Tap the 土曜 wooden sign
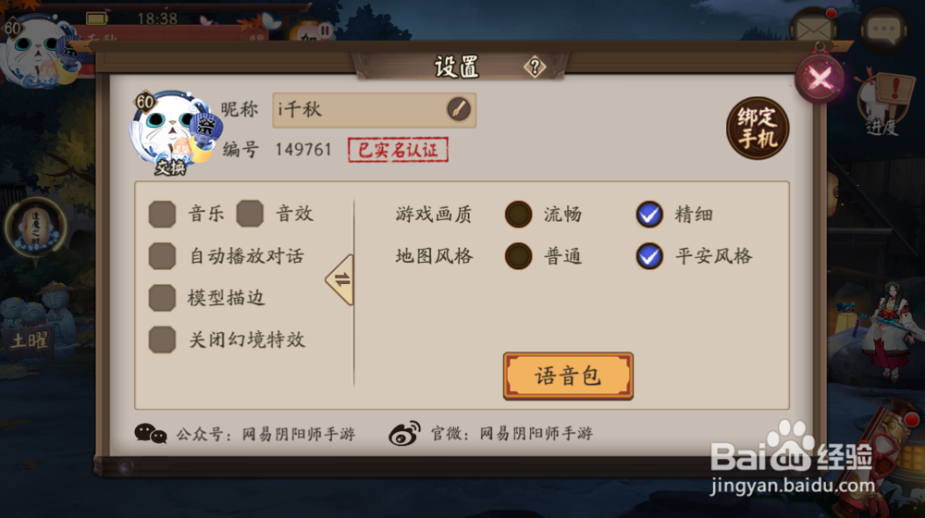This screenshot has height=518, width=925. [30, 341]
